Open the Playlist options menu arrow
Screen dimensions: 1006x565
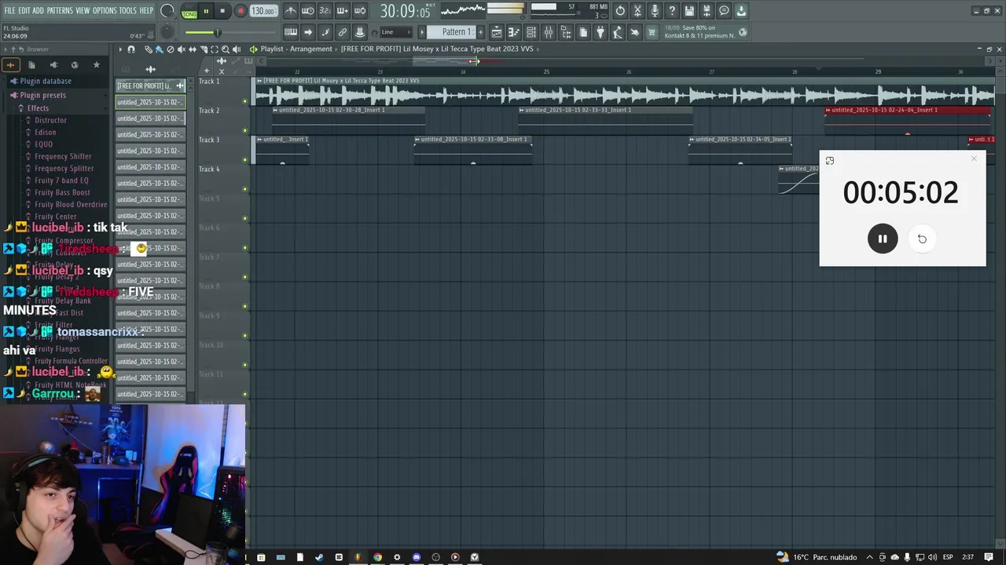pos(120,49)
